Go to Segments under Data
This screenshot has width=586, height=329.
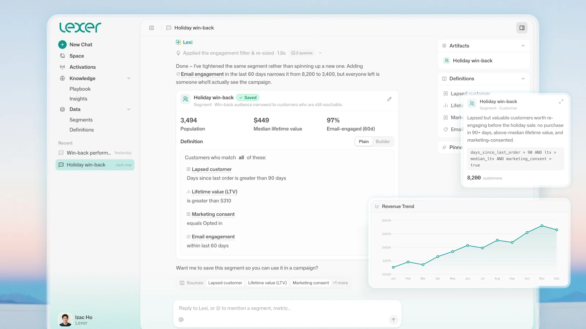pos(81,120)
